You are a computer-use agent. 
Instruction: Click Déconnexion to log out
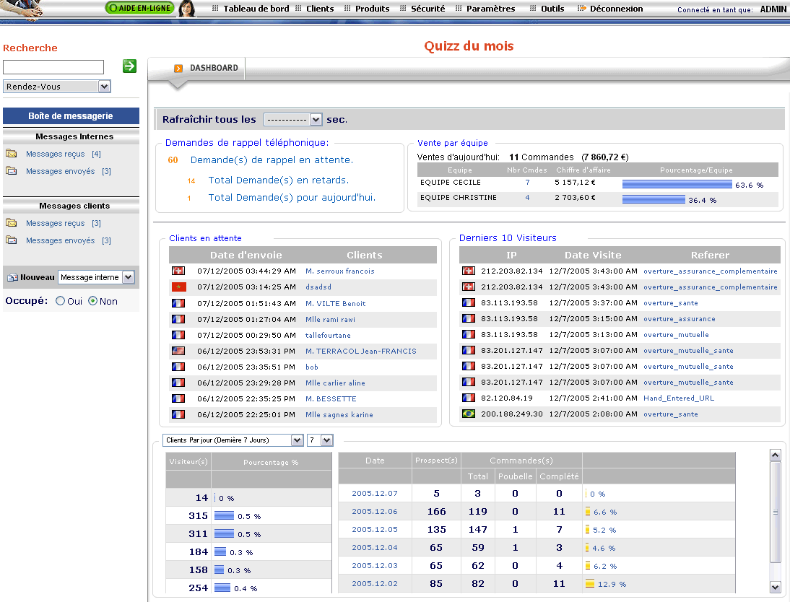616,9
